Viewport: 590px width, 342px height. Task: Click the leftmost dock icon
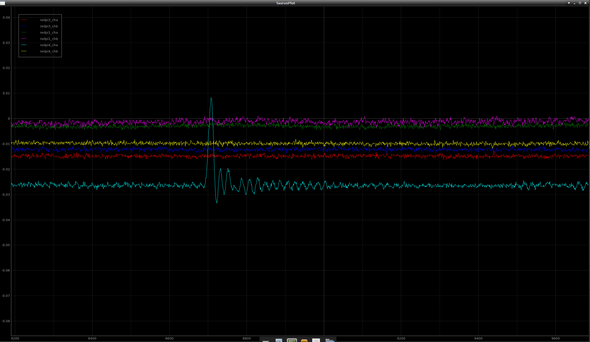tap(266, 341)
